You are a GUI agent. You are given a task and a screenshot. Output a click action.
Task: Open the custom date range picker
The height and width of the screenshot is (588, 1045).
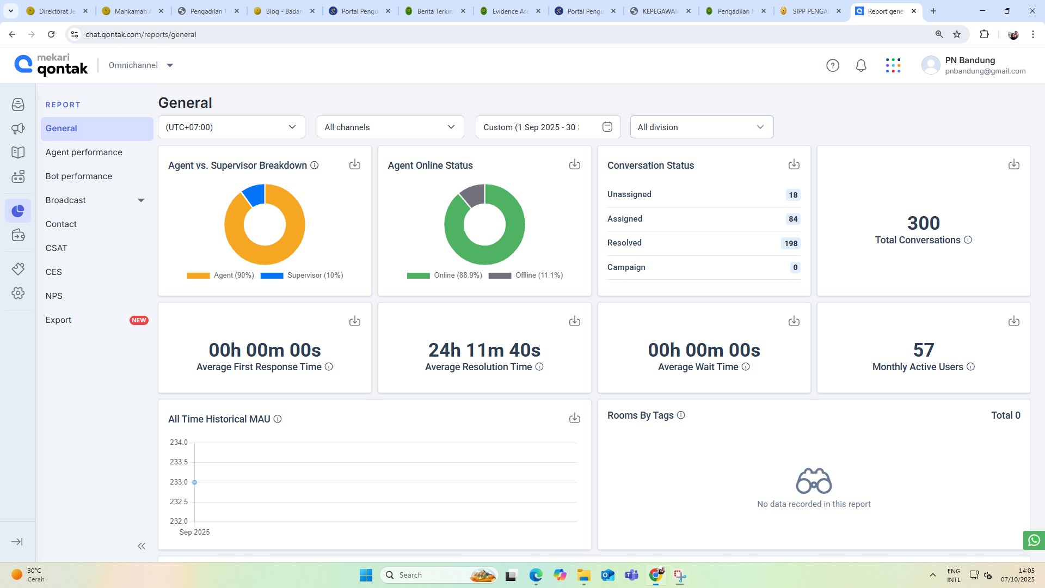(607, 127)
